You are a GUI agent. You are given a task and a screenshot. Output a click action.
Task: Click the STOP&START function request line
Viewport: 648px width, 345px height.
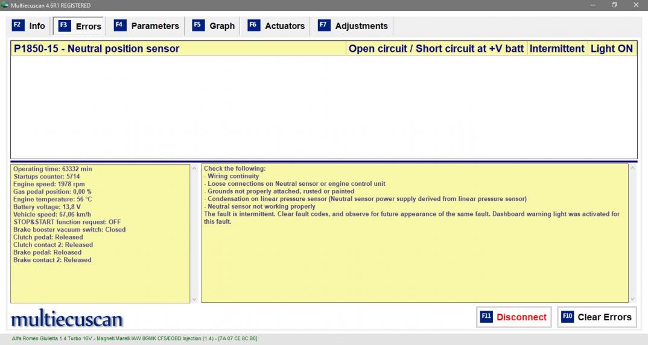point(67,222)
